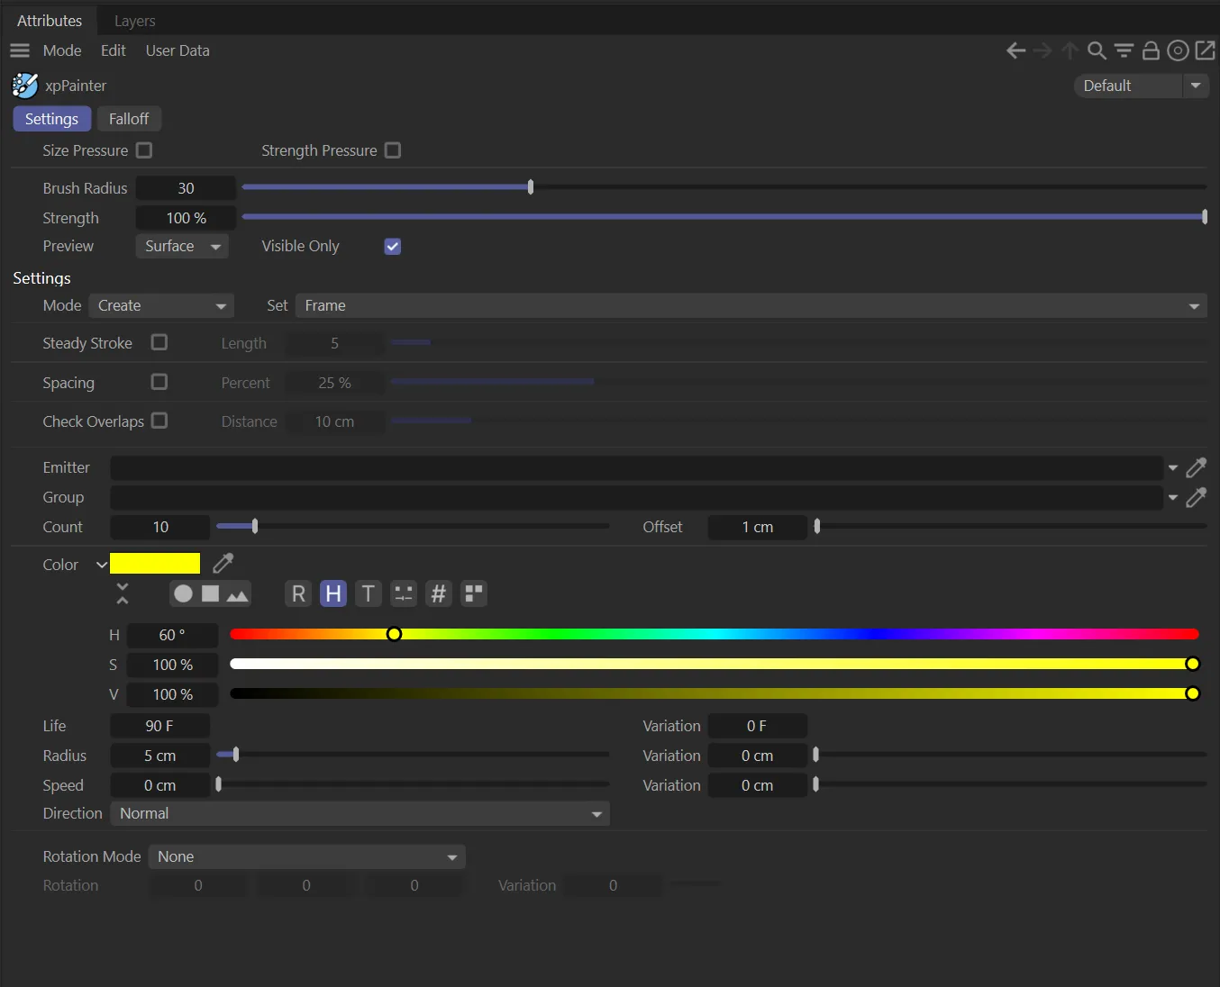The image size is (1220, 987).
Task: Uncheck the Visible Only checkbox
Action: coord(393,247)
